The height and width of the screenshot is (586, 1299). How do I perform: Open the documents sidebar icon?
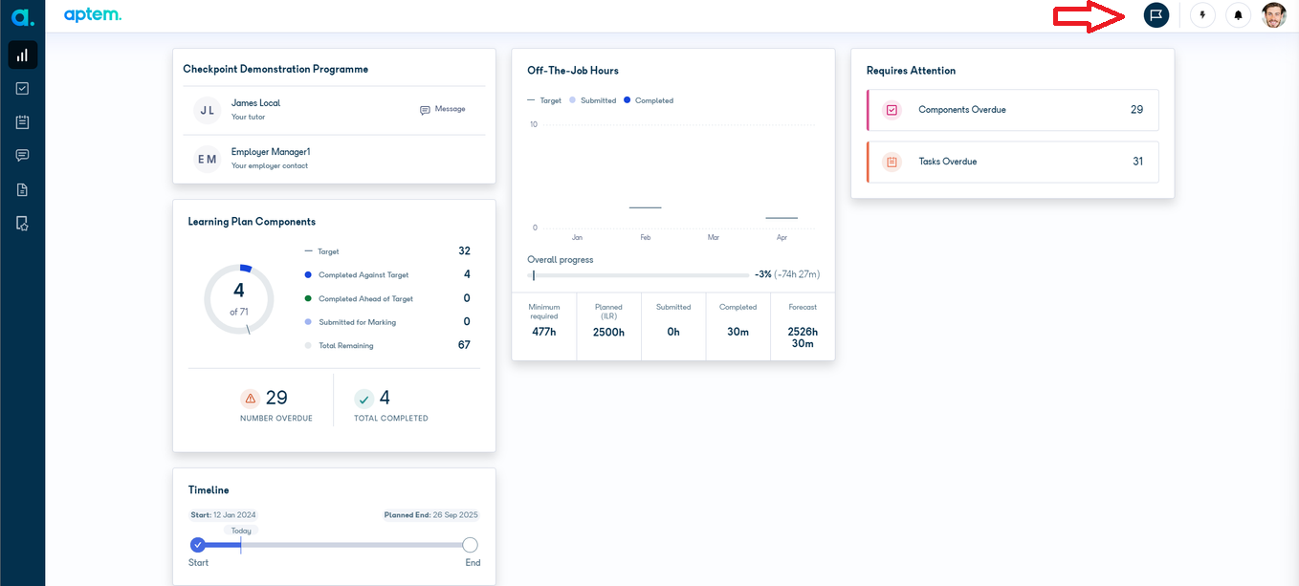pyautogui.click(x=23, y=189)
